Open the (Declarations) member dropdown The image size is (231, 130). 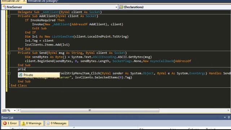coord(175,7)
